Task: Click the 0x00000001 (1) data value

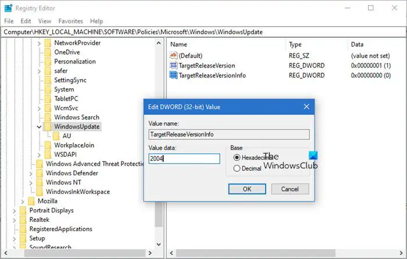Action: click(371, 66)
